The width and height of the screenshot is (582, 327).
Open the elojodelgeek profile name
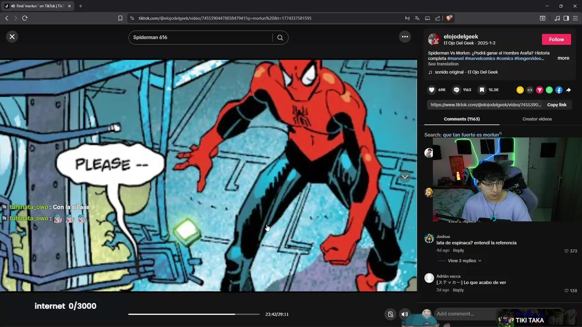(x=461, y=36)
